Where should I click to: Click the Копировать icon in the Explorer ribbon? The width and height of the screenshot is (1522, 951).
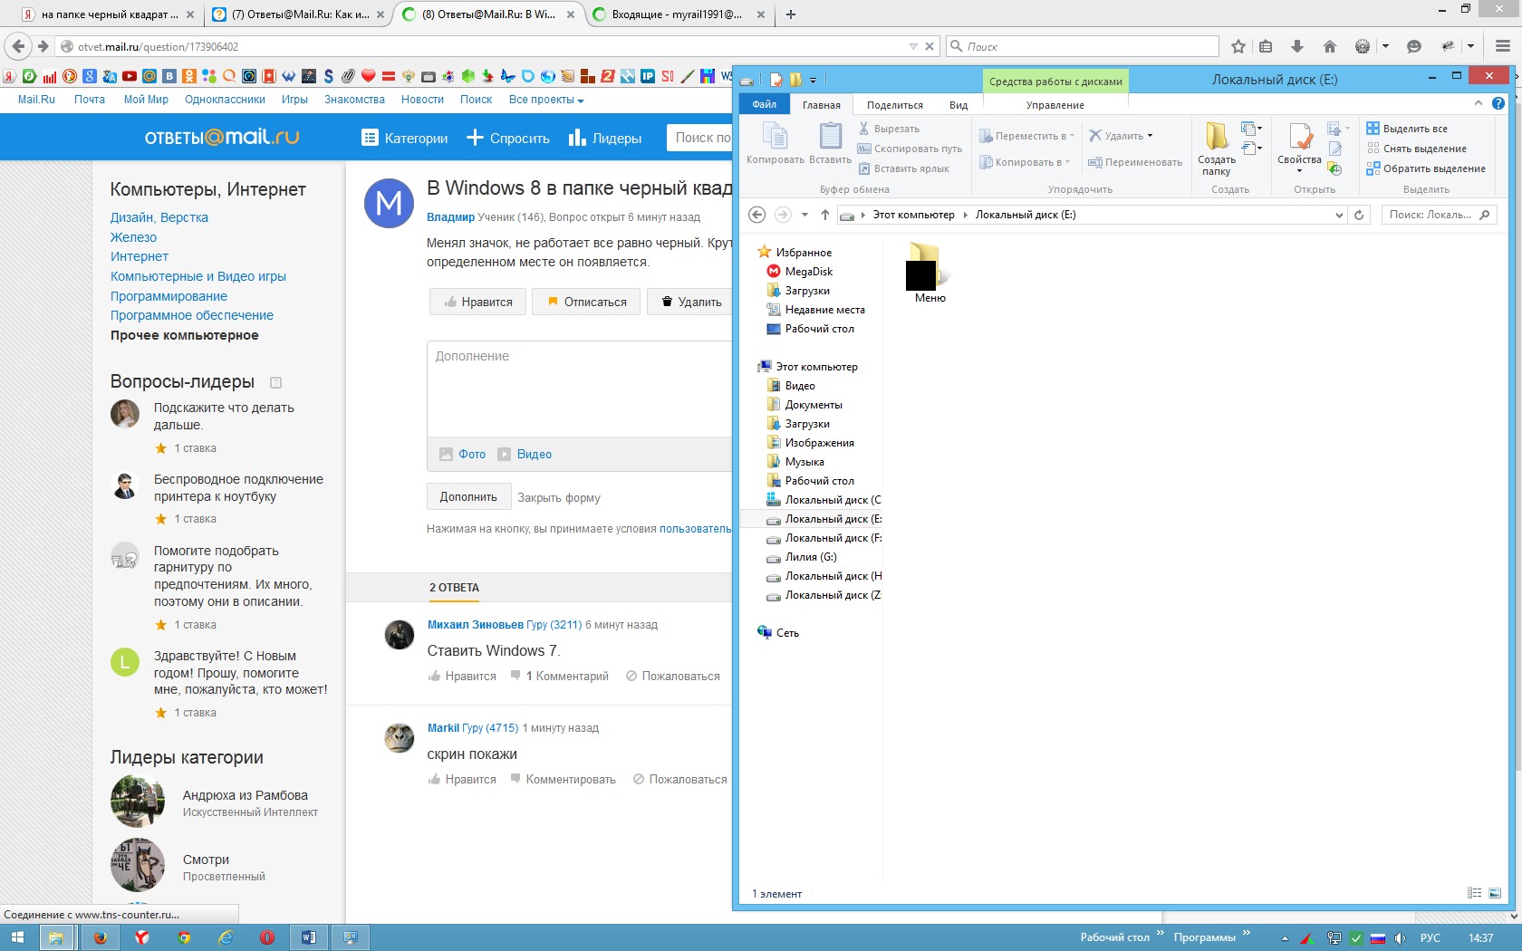(x=775, y=143)
